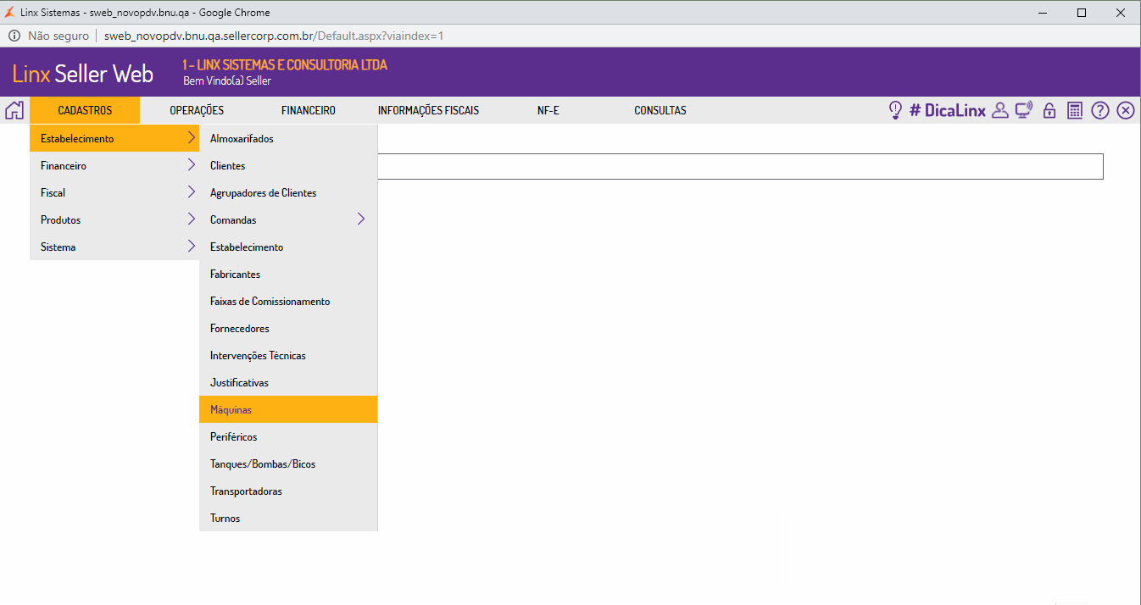Choose the highlighted Máquinas entry
Viewport: 1141px width, 605px height.
(288, 409)
